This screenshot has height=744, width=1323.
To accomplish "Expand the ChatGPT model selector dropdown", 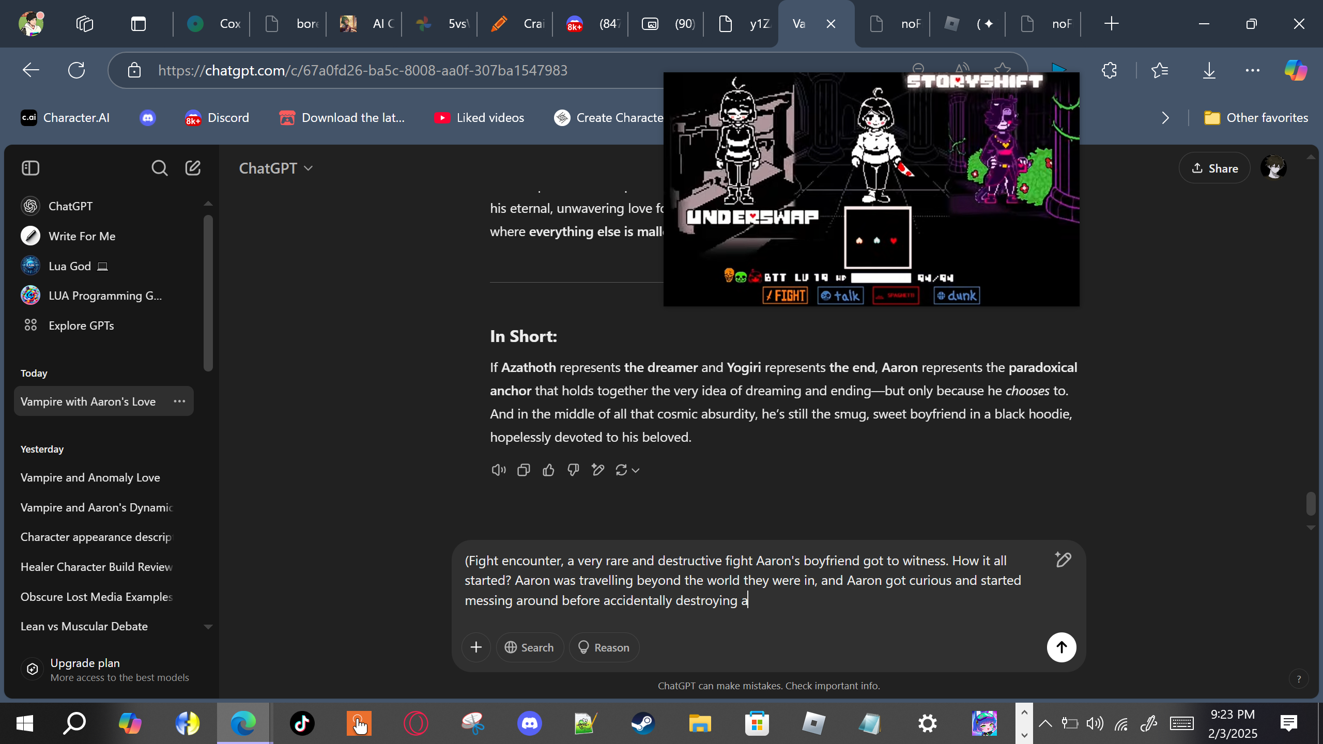I will [276, 168].
